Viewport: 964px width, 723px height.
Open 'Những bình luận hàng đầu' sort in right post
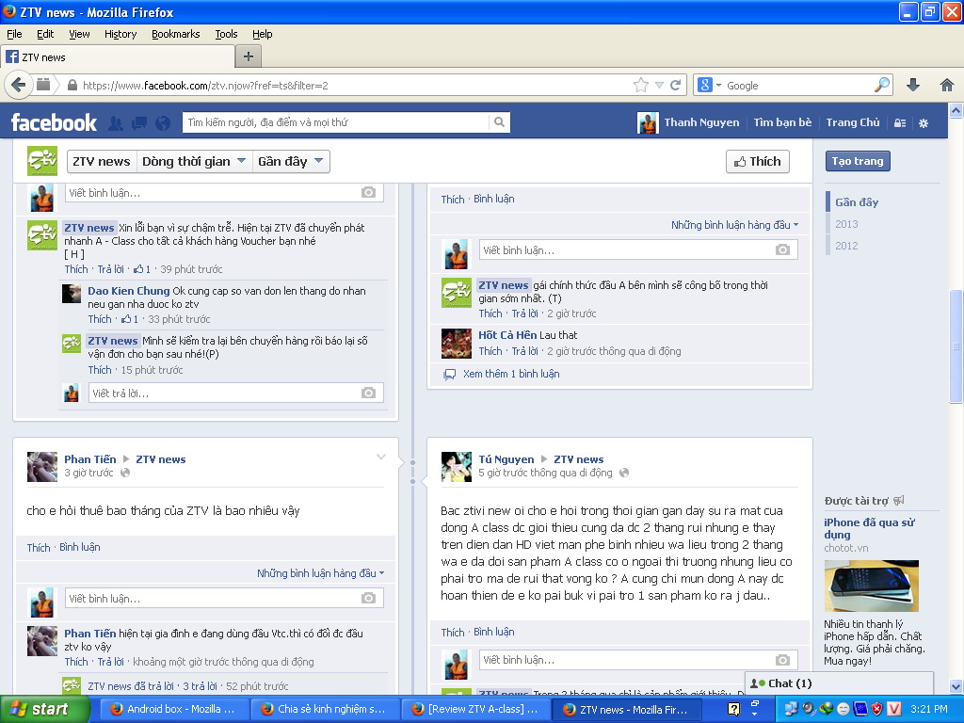[734, 225]
